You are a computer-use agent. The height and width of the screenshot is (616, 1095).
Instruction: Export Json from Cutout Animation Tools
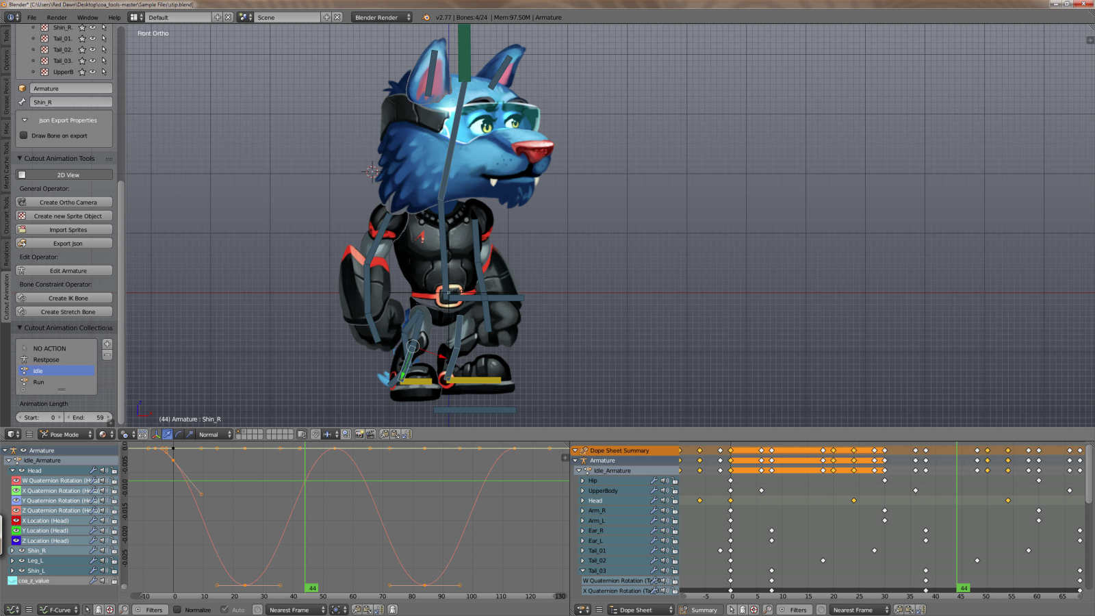(64, 243)
